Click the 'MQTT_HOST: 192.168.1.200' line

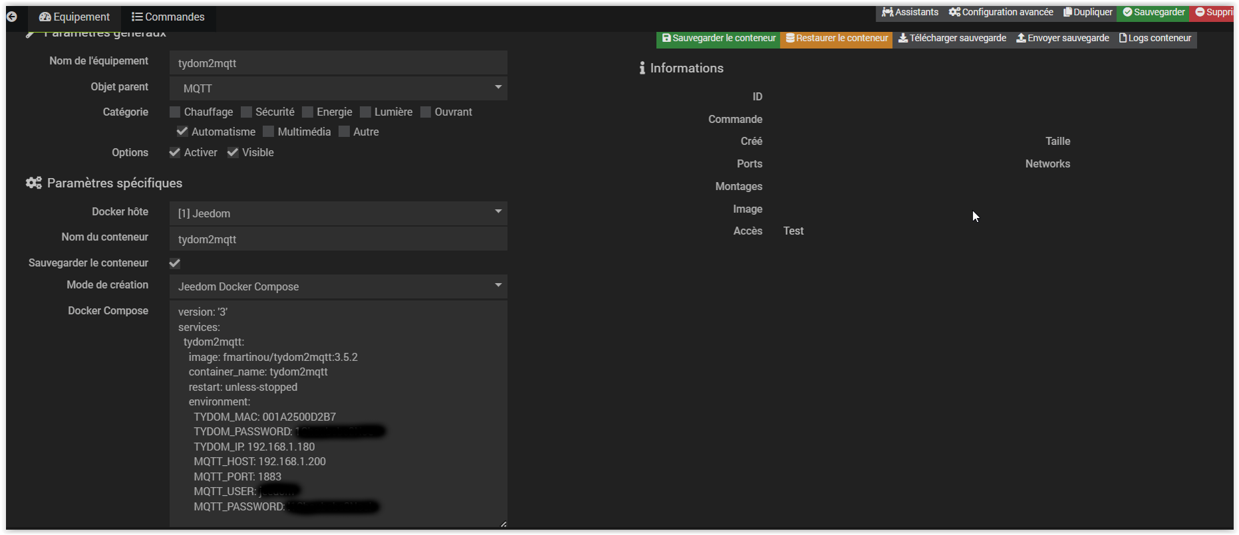[260, 461]
